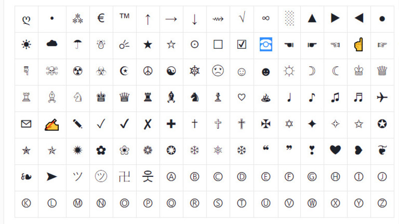Select the right arrow symbol

click(x=171, y=19)
